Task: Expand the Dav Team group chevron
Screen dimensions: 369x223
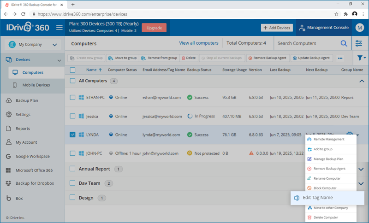Action: click(361, 183)
